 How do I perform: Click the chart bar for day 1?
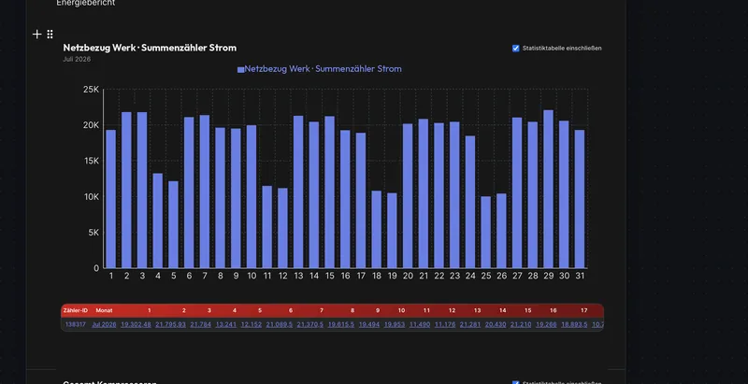point(110,199)
